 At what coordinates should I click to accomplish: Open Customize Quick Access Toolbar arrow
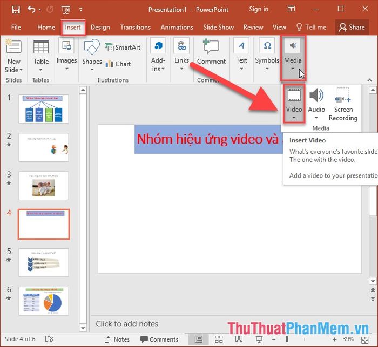(x=81, y=10)
